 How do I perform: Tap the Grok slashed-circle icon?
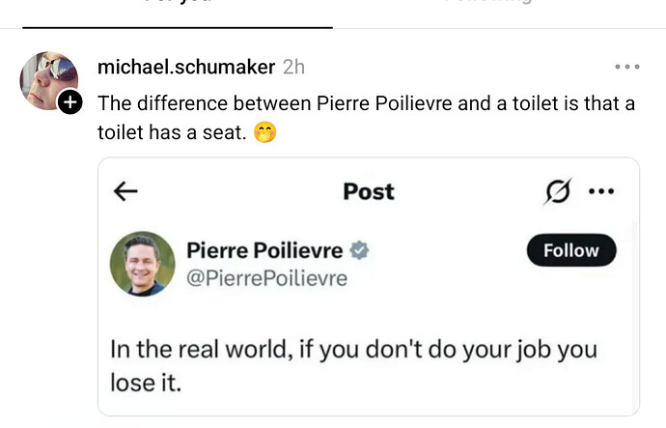557,191
